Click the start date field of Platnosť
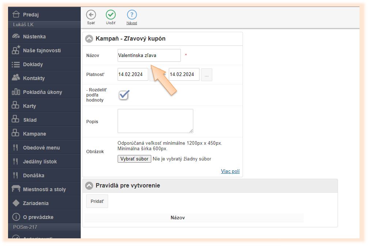 click(x=133, y=75)
